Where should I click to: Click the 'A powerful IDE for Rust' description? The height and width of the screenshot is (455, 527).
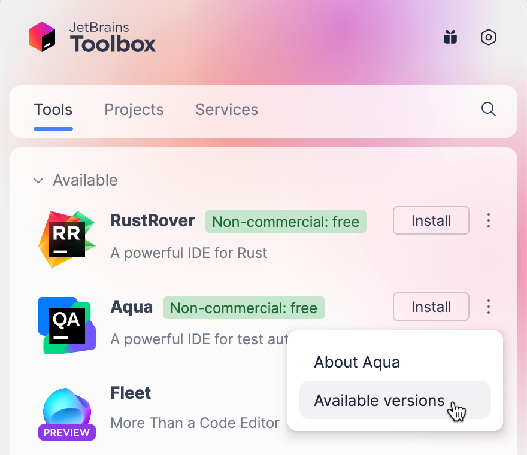pos(189,253)
